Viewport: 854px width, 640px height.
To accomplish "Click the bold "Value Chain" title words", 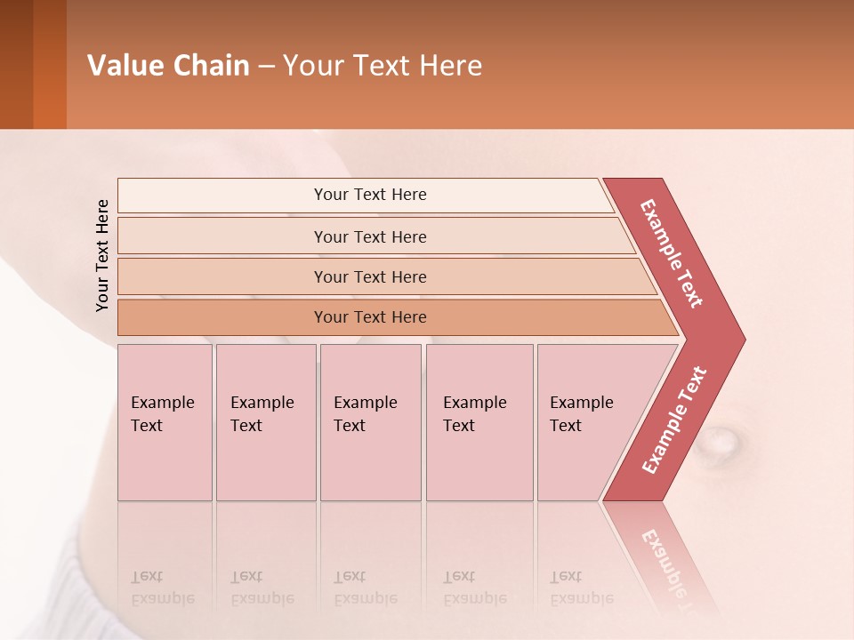I will (x=168, y=66).
